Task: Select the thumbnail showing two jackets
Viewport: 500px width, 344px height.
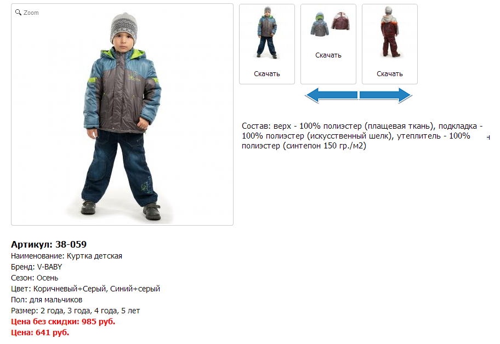Action: point(328,24)
